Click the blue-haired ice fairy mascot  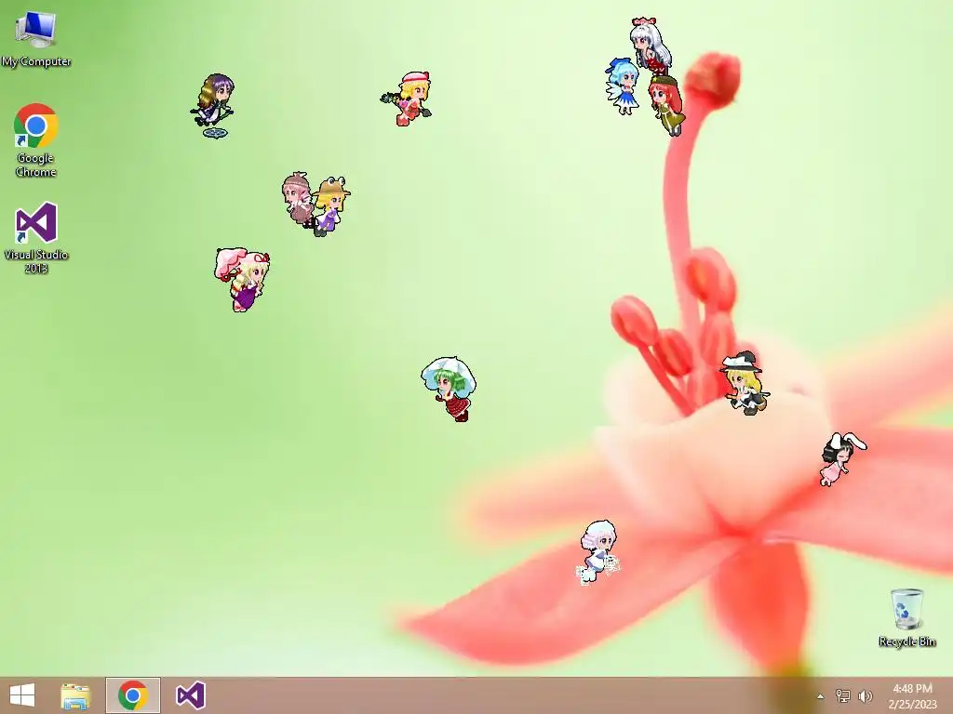click(623, 86)
